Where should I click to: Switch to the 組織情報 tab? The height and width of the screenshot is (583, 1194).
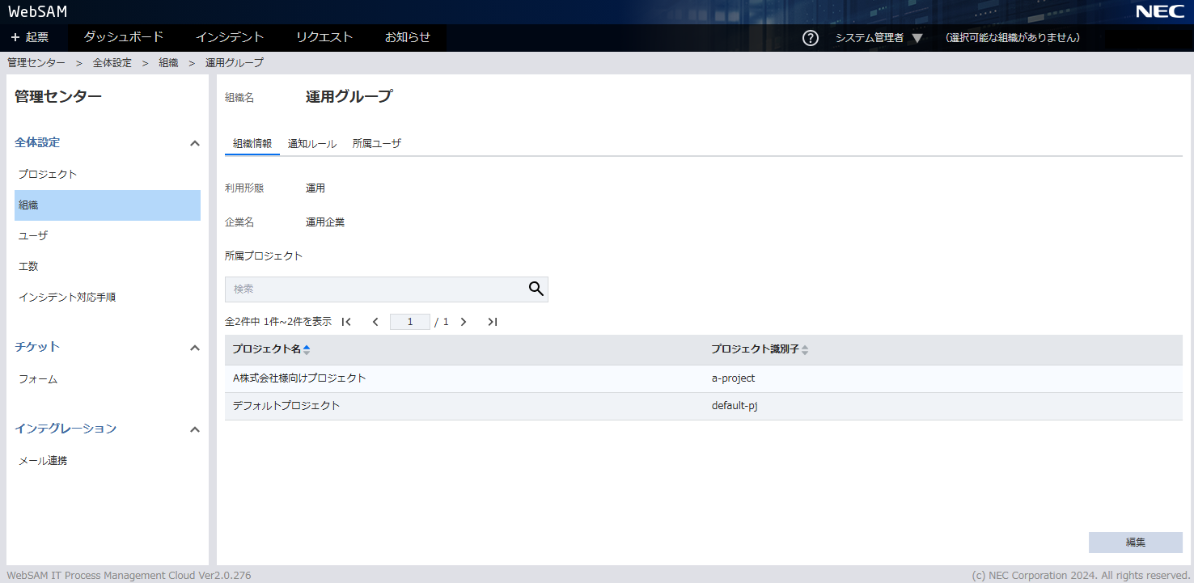[x=252, y=144]
